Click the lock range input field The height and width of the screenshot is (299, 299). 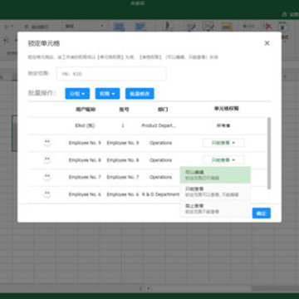tap(111, 74)
